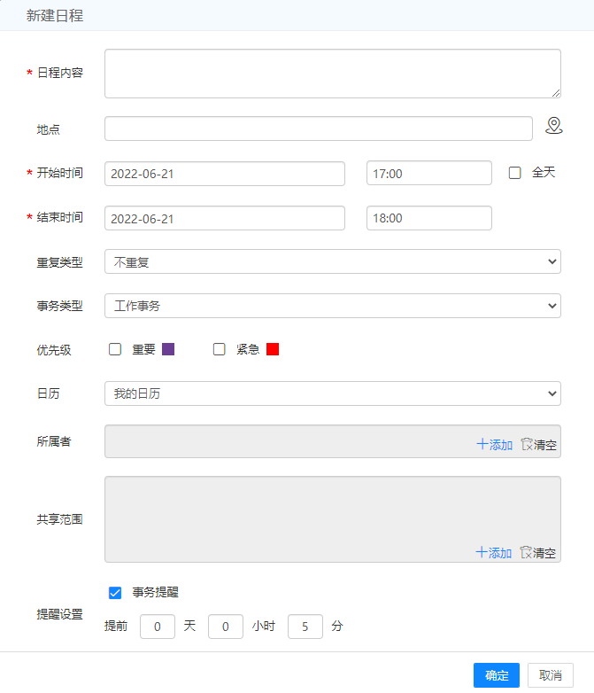
Task: Click 添加 in the 所属者 field
Action: [494, 445]
